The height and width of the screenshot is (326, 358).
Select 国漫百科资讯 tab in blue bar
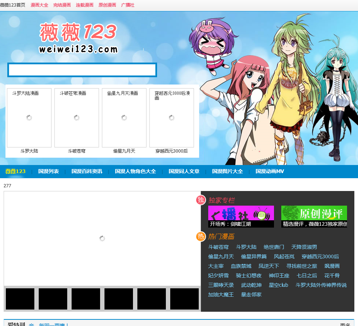[x=87, y=171]
